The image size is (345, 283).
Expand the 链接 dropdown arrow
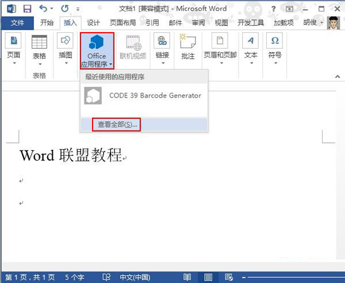point(163,63)
